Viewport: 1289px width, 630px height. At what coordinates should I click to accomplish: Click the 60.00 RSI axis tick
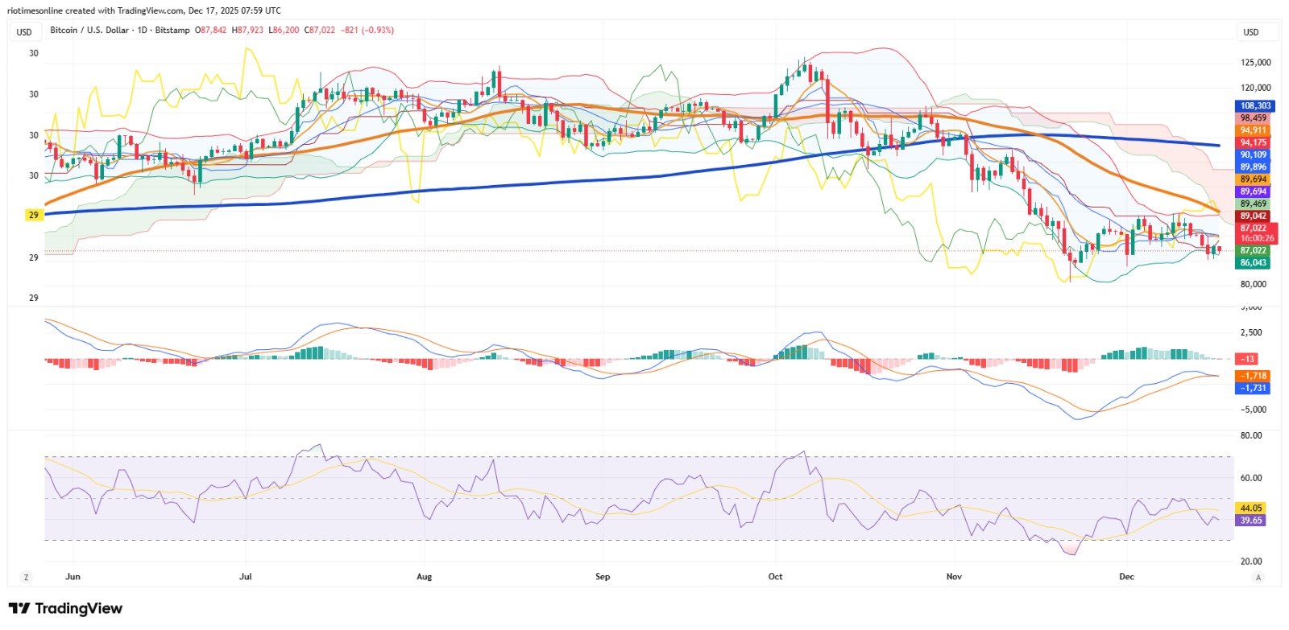1251,478
